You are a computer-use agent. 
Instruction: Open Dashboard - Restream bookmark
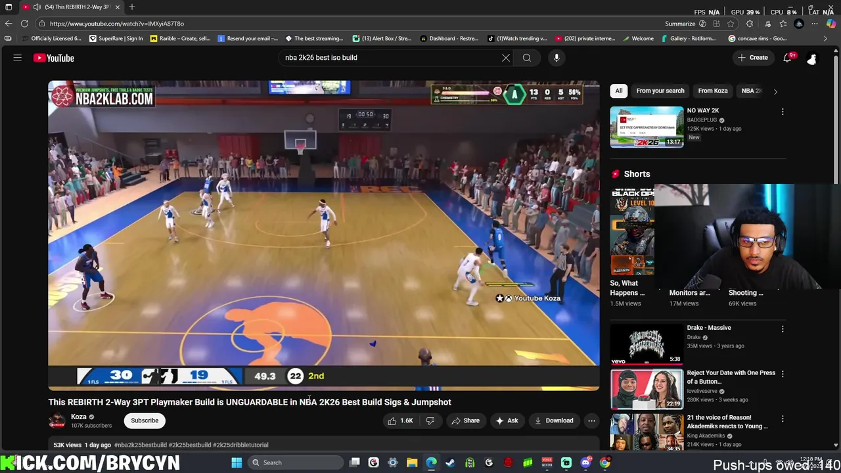coord(448,39)
